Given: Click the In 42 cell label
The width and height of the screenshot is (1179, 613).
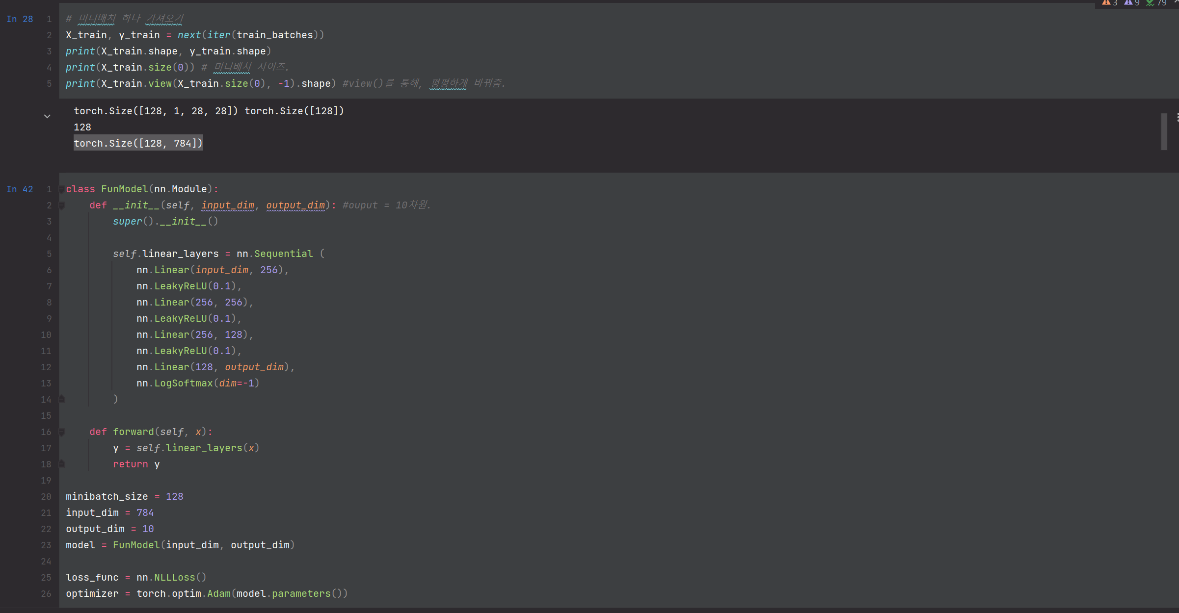Looking at the screenshot, I should [x=20, y=189].
